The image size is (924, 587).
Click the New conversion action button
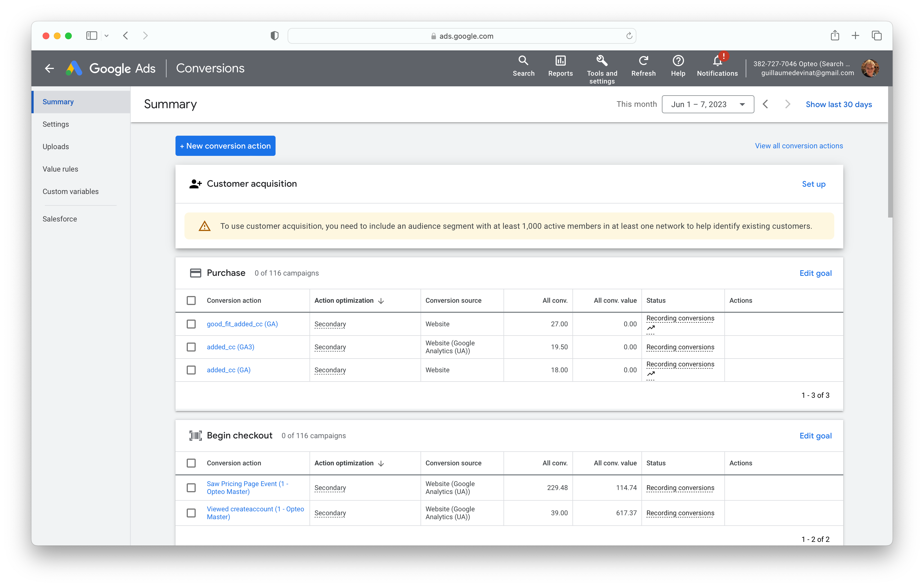pyautogui.click(x=225, y=146)
